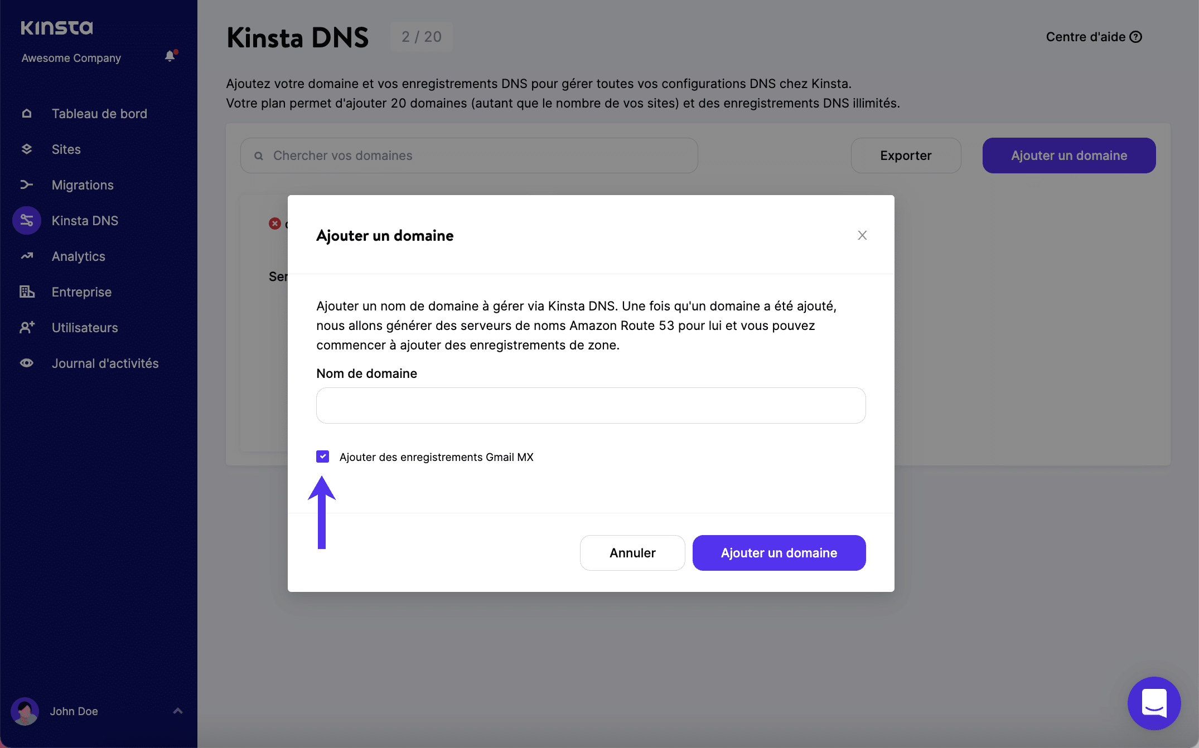Close the Ajouter un domaine dialog

click(862, 235)
